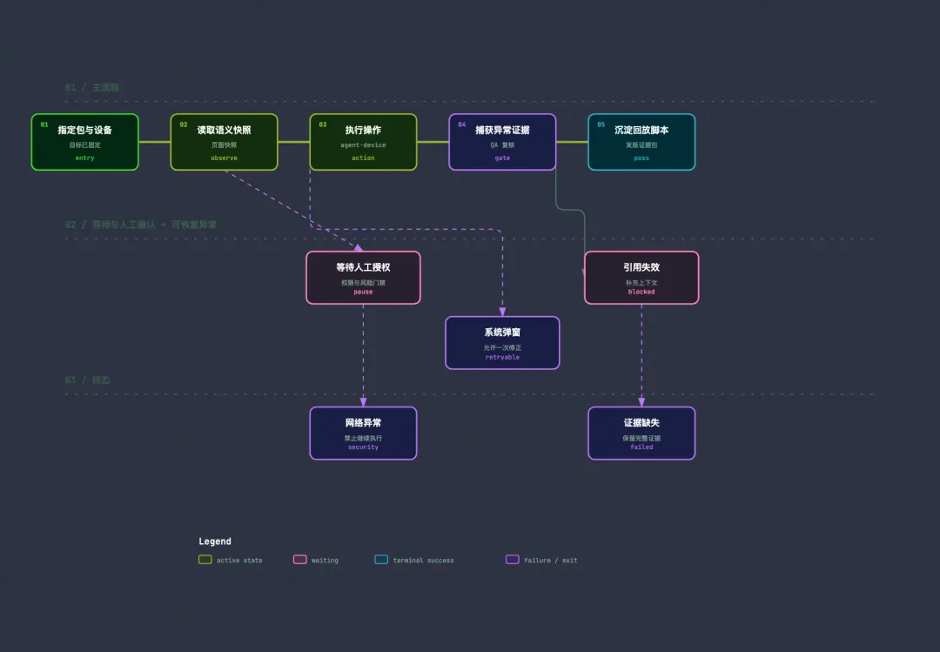Click the "gate" tag text
This screenshot has height=652, width=940.
click(502, 158)
